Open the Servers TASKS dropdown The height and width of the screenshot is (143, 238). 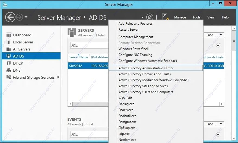214,35
